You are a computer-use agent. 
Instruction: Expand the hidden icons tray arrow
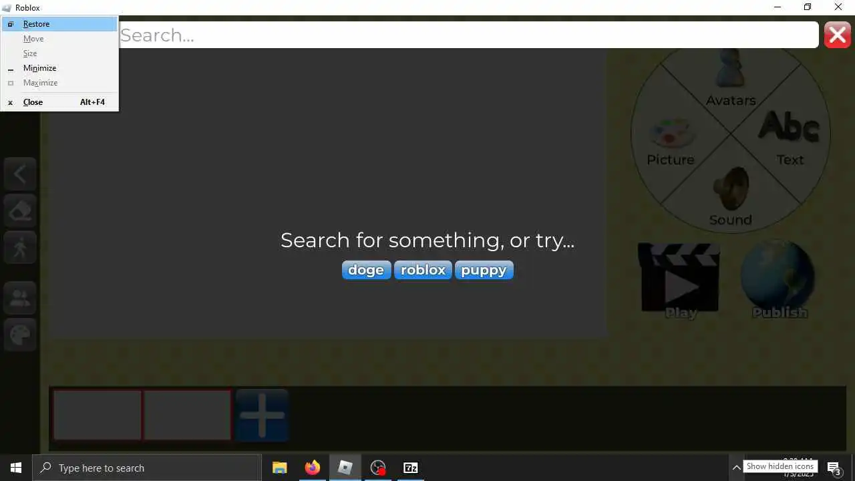coord(736,468)
